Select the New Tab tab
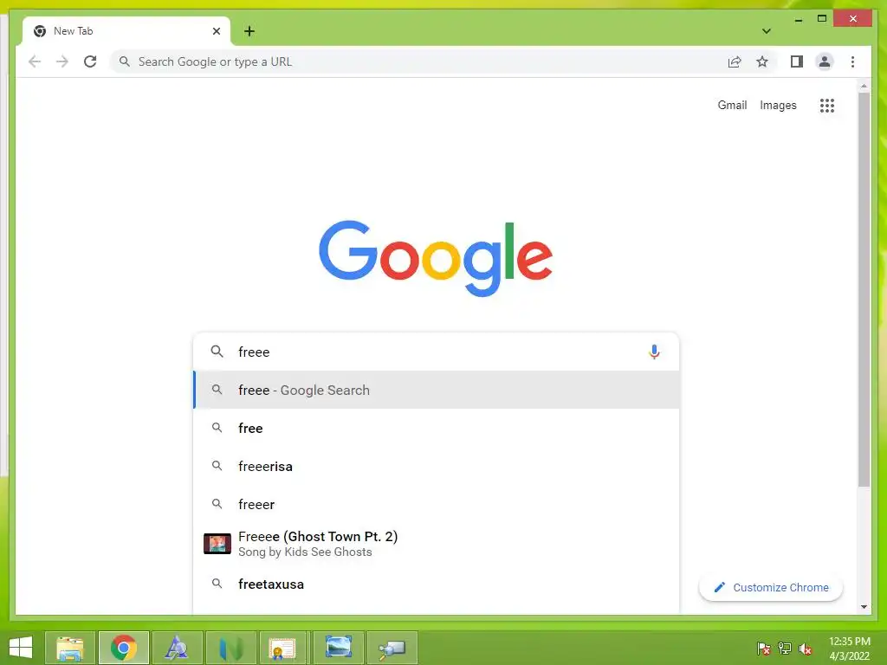Screen dimensions: 887x665 click(126, 31)
